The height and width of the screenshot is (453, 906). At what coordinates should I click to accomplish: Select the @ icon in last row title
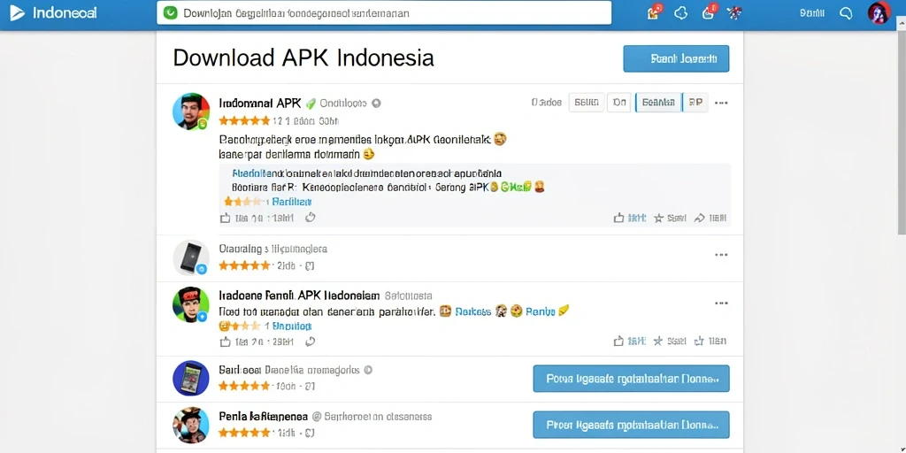(x=317, y=416)
